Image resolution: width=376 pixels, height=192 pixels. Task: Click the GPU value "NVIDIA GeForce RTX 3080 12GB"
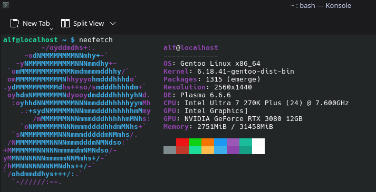point(244,119)
